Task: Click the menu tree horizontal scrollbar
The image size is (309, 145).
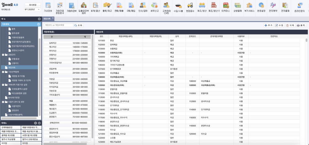Action: point(19,118)
